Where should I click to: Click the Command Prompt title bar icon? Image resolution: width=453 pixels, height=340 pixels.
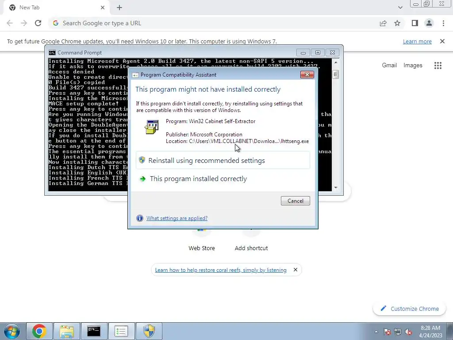(x=52, y=53)
